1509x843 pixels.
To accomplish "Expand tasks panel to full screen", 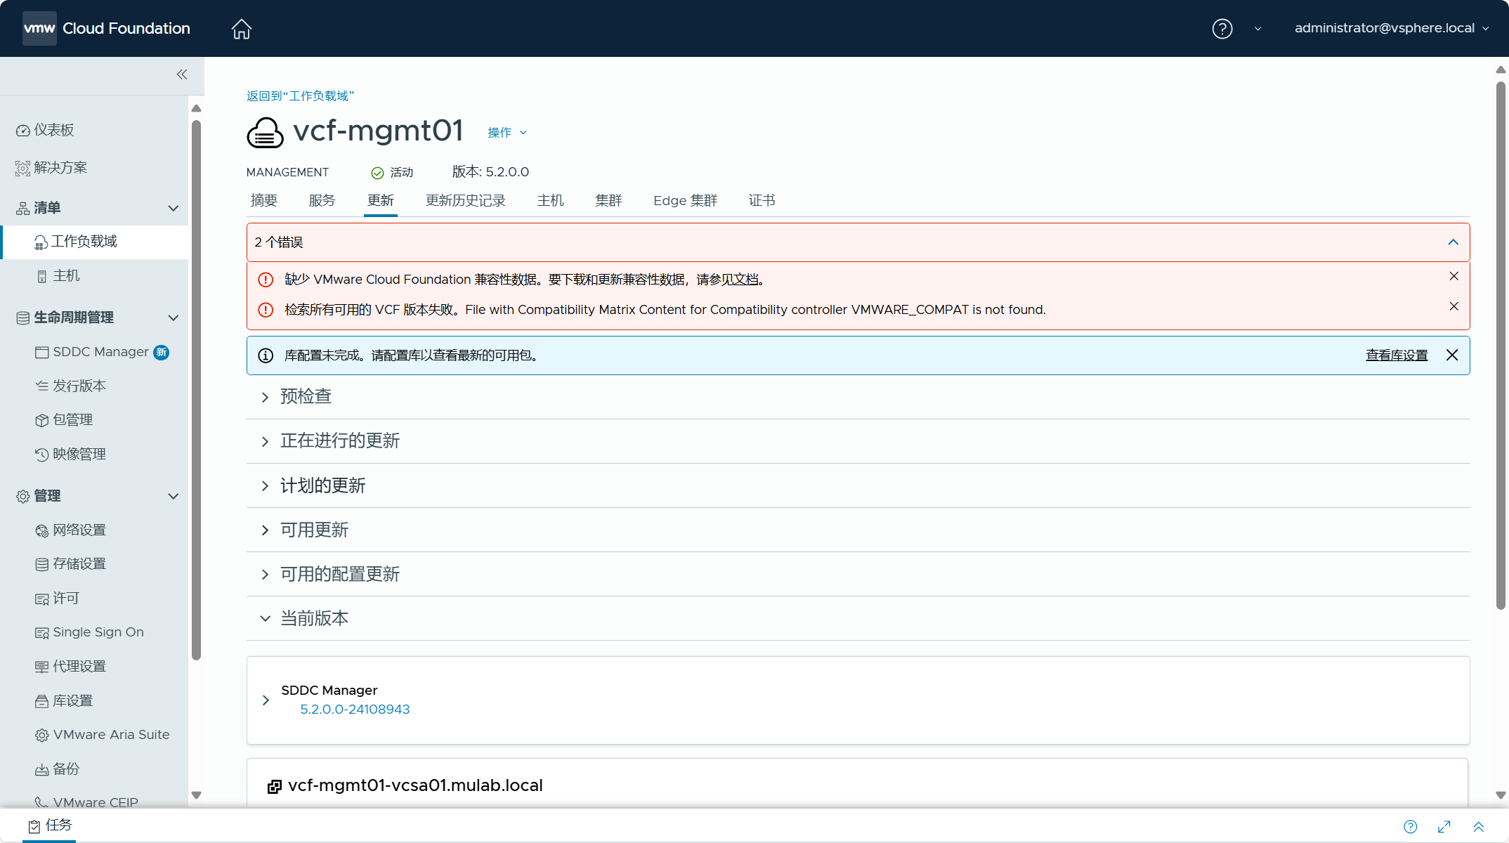I will tap(1444, 827).
